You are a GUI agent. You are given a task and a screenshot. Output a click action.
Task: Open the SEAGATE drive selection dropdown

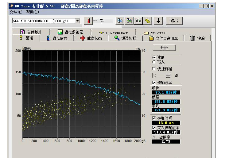[77, 21]
